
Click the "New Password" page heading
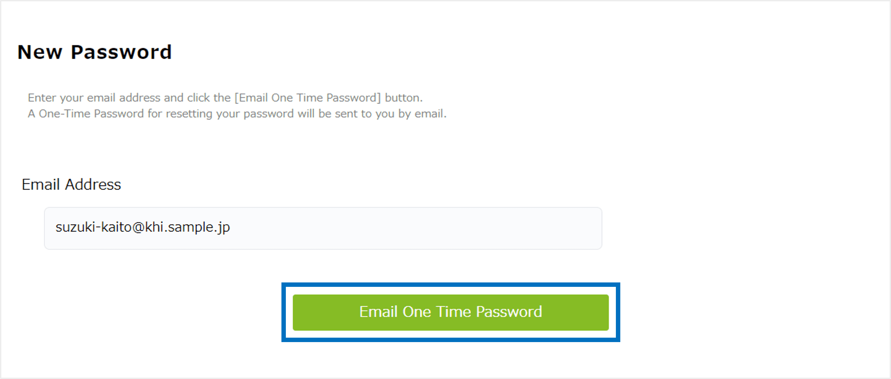[94, 52]
